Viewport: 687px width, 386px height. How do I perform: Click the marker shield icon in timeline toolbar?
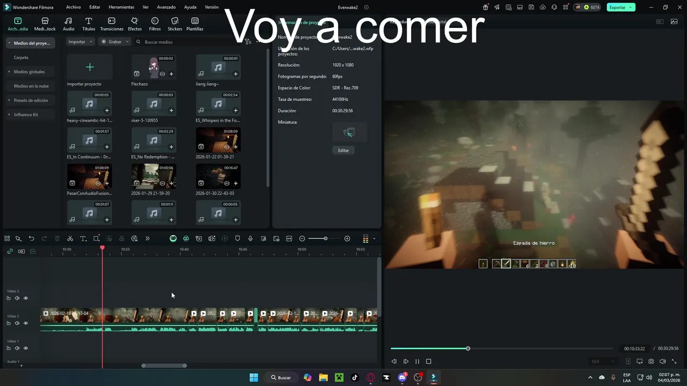(238, 239)
